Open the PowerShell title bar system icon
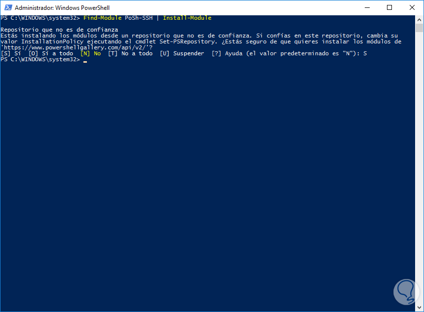This screenshot has height=312, width=424. [7, 8]
